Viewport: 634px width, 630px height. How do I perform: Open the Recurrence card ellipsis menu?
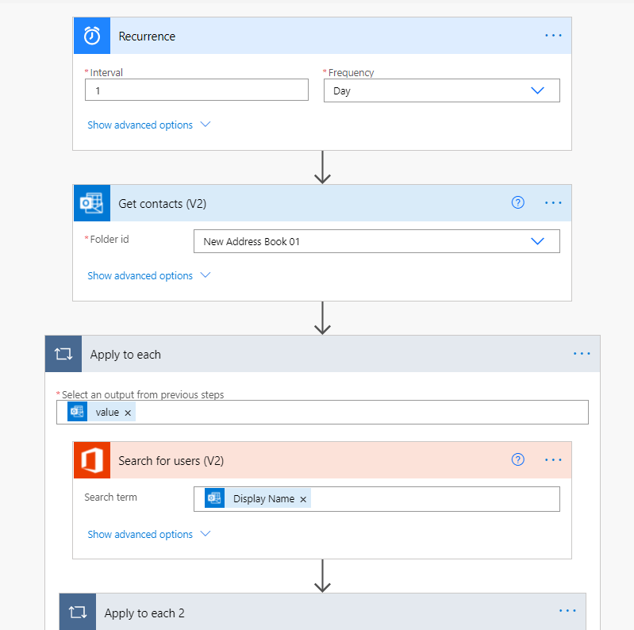tap(553, 36)
